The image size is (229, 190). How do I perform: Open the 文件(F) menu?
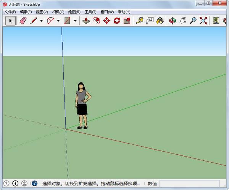coord(10,12)
